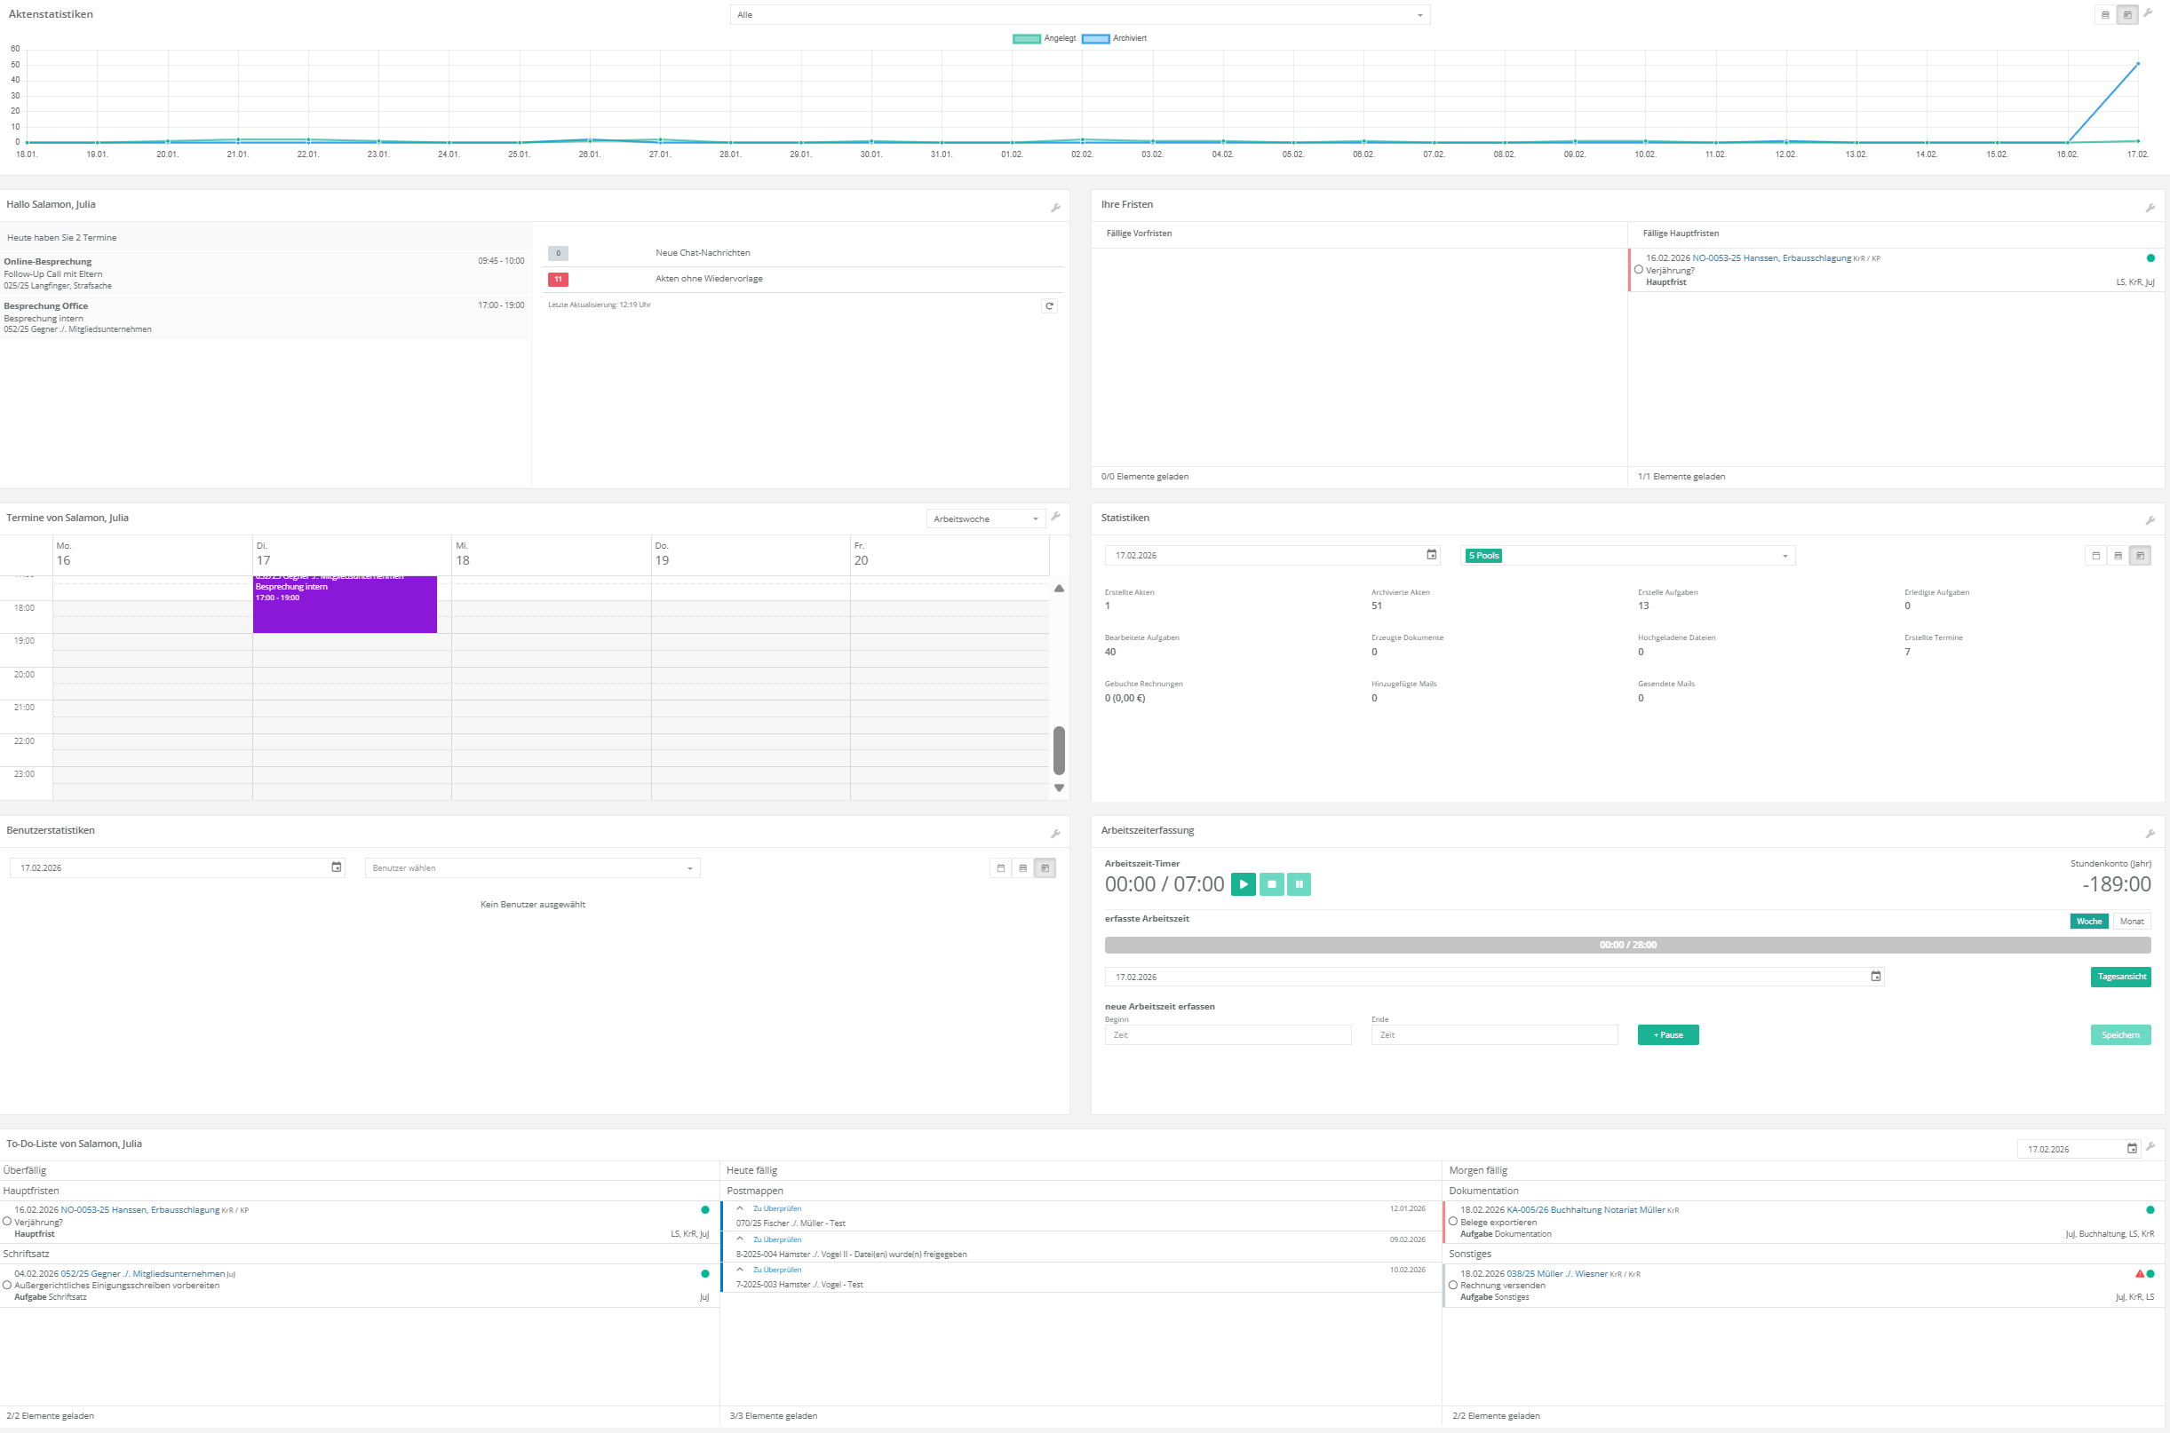Viewport: 2170px width, 1433px height.
Task: Collapse the 070/25 Fischer Postmappe entry
Action: 740,1208
